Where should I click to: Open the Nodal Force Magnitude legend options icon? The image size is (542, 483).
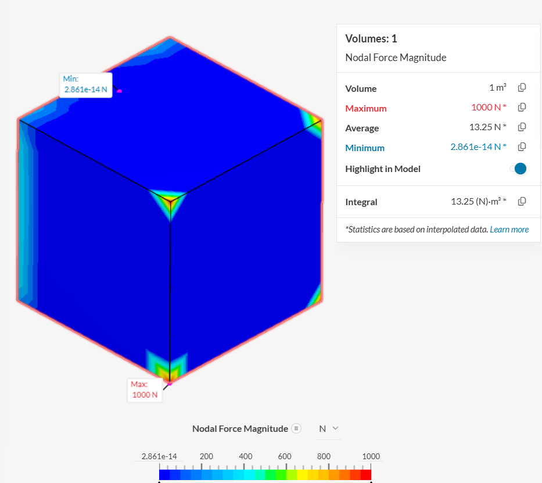pos(296,429)
